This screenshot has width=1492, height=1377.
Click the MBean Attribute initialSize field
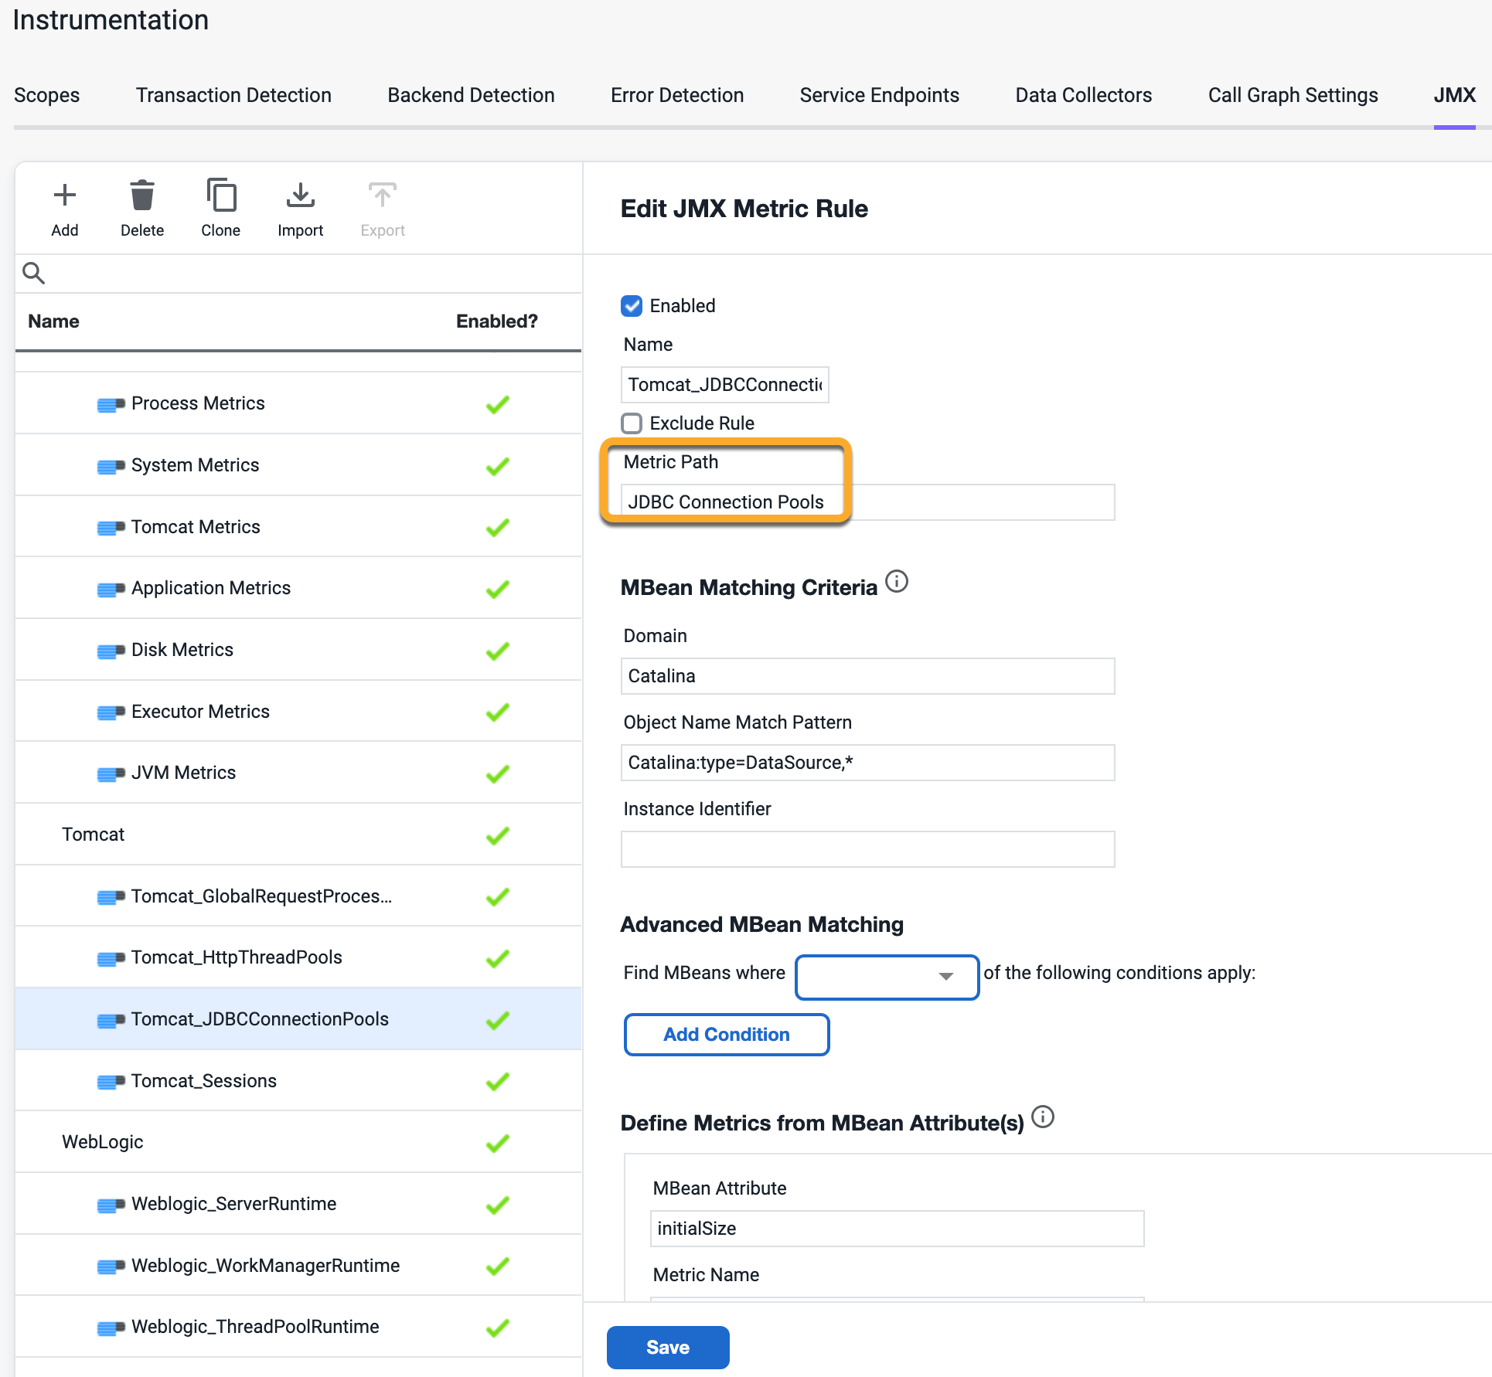897,1229
